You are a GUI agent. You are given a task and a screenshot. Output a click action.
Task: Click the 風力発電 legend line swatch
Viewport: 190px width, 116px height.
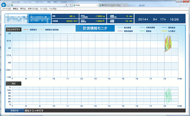pos(120,27)
